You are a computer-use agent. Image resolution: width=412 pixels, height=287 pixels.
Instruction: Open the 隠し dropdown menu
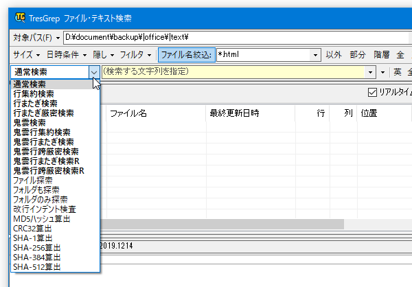pyautogui.click(x=103, y=55)
